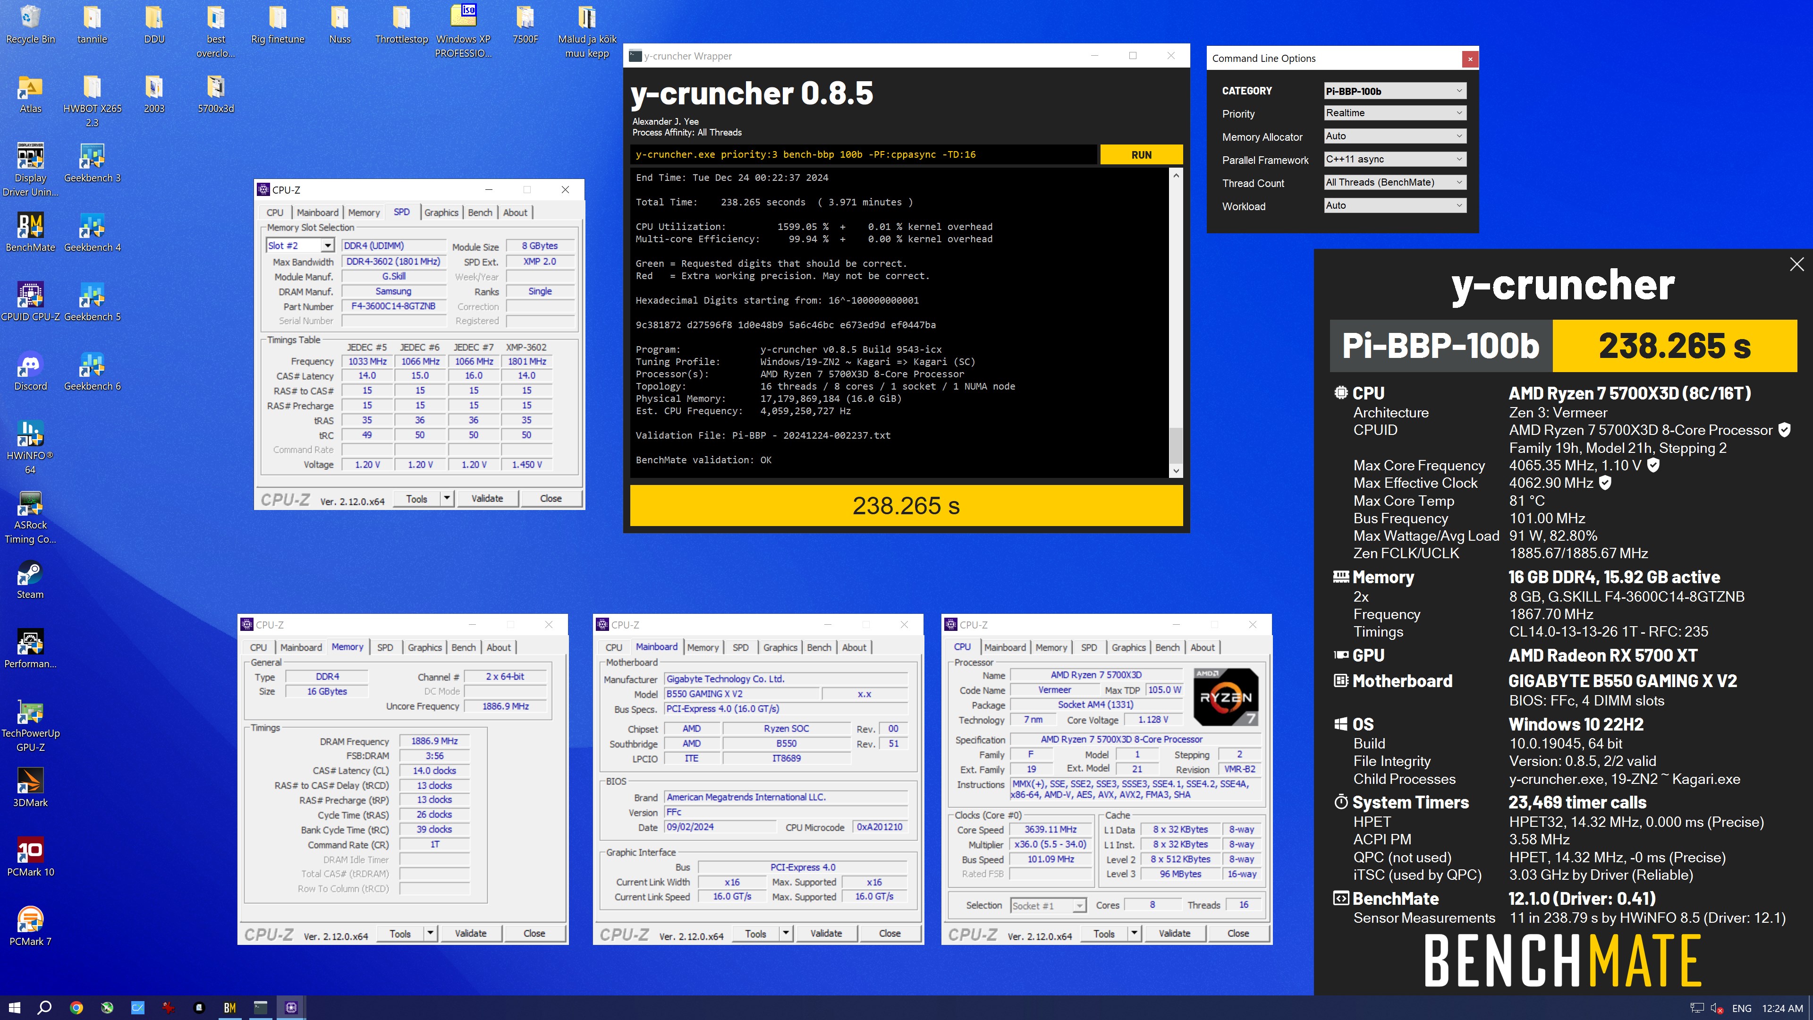Click 'F4-3600C14-8GTZNB' part number field

(x=393, y=306)
